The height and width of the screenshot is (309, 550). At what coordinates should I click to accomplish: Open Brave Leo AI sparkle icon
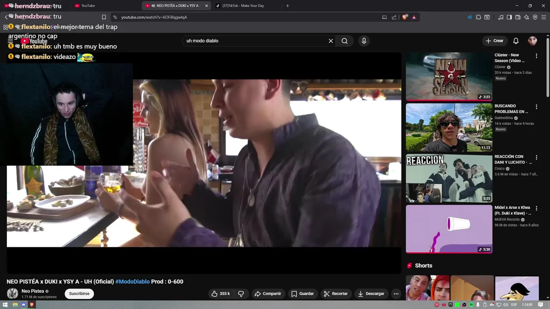pos(526,17)
